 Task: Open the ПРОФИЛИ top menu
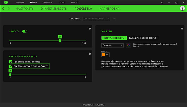tap(48, 2)
